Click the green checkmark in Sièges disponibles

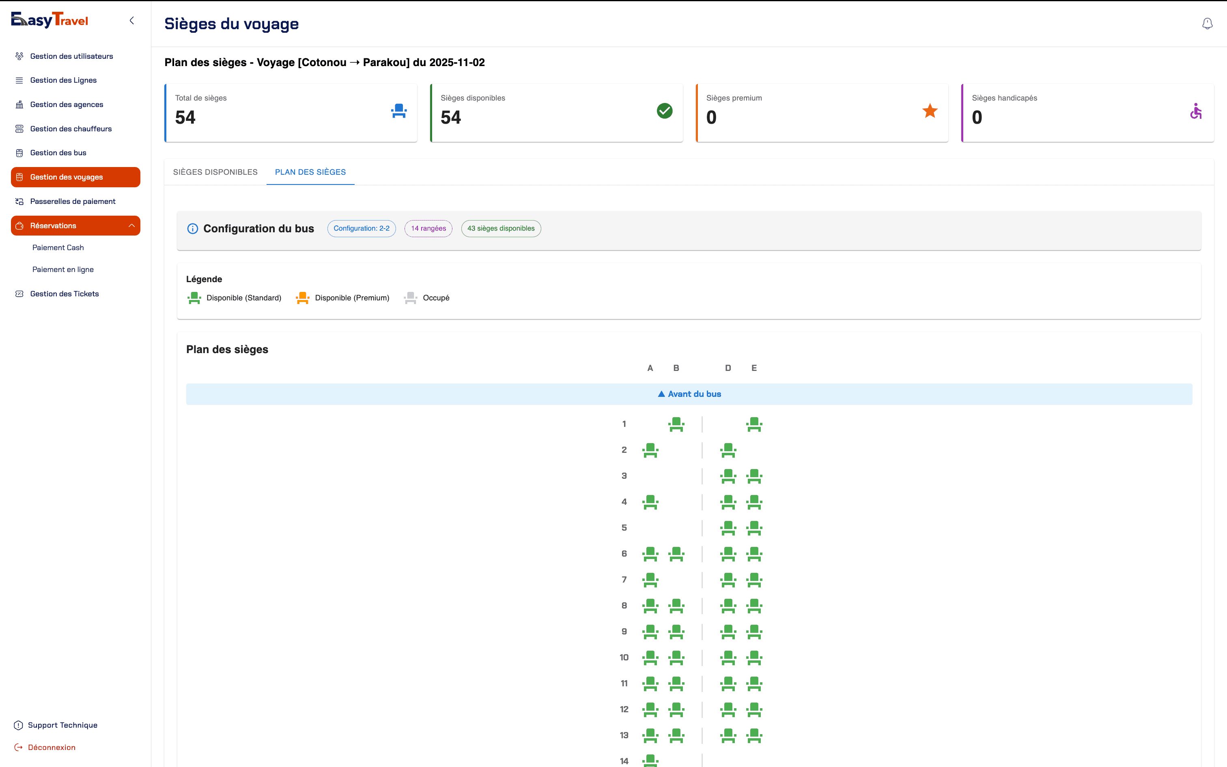(x=665, y=111)
